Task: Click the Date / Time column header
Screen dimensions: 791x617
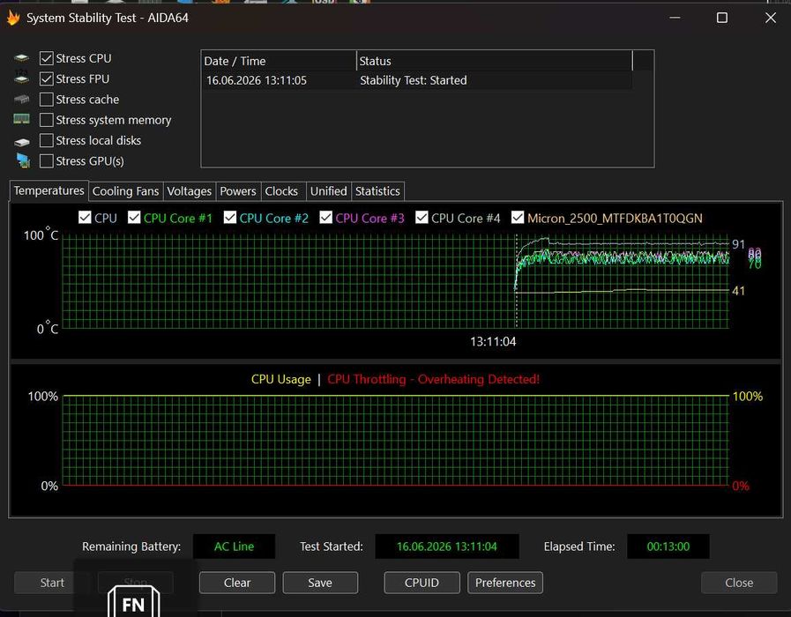Action: click(279, 61)
